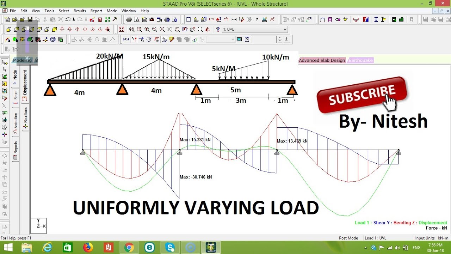
Task: Open the Select menu
Action: pyautogui.click(x=64, y=11)
